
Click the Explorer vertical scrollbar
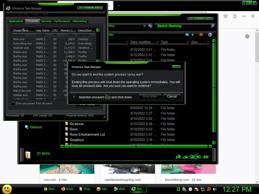pyautogui.click(x=214, y=87)
